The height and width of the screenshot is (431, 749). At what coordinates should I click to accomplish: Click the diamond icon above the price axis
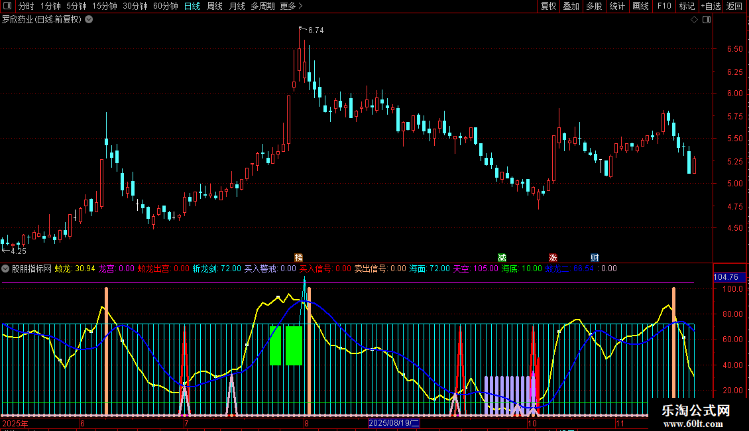695,20
